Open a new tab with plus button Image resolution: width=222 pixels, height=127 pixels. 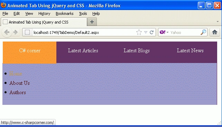tap(92, 22)
